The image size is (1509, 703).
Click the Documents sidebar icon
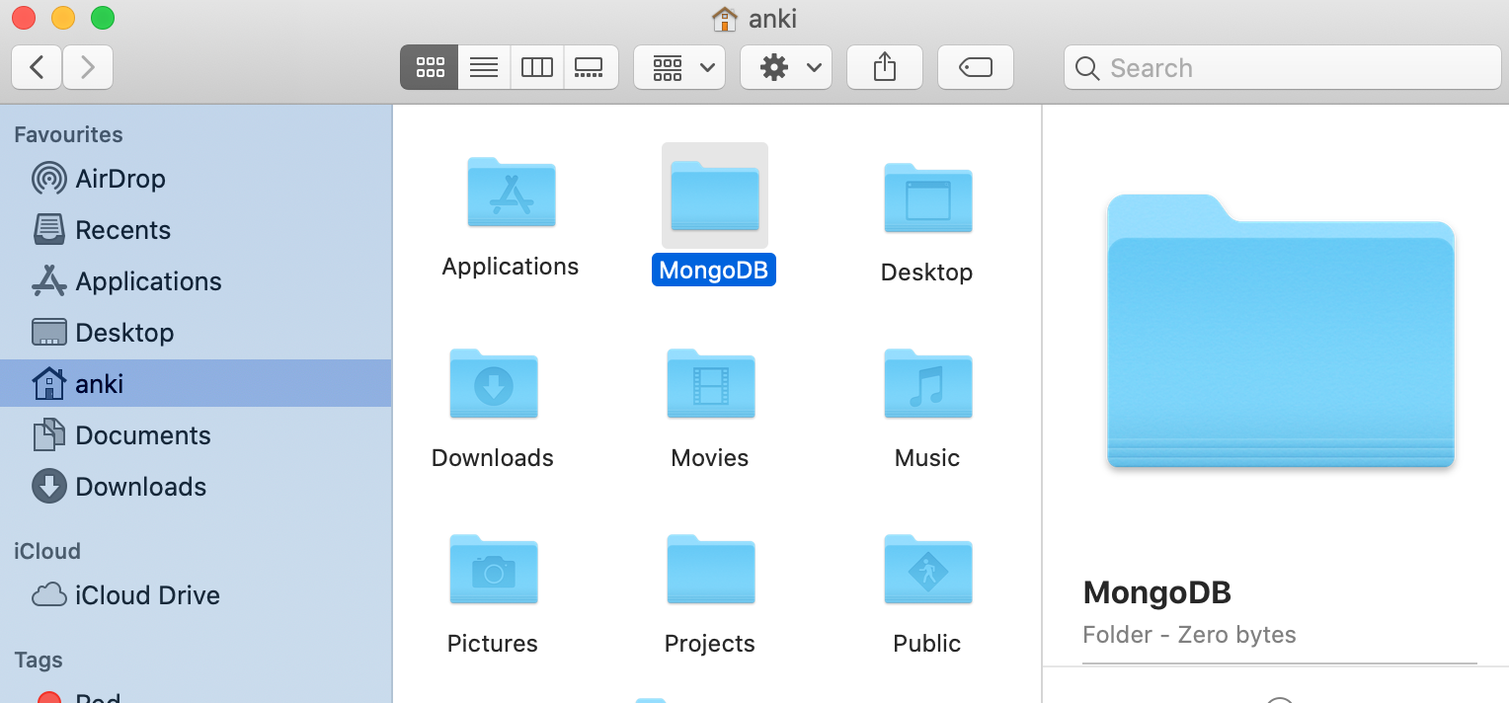coord(49,435)
